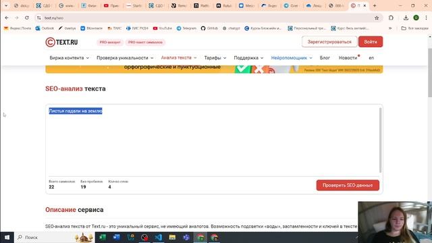The width and height of the screenshot is (432, 243).
Task: Open the site info icon in address bar
Action: 39,18
